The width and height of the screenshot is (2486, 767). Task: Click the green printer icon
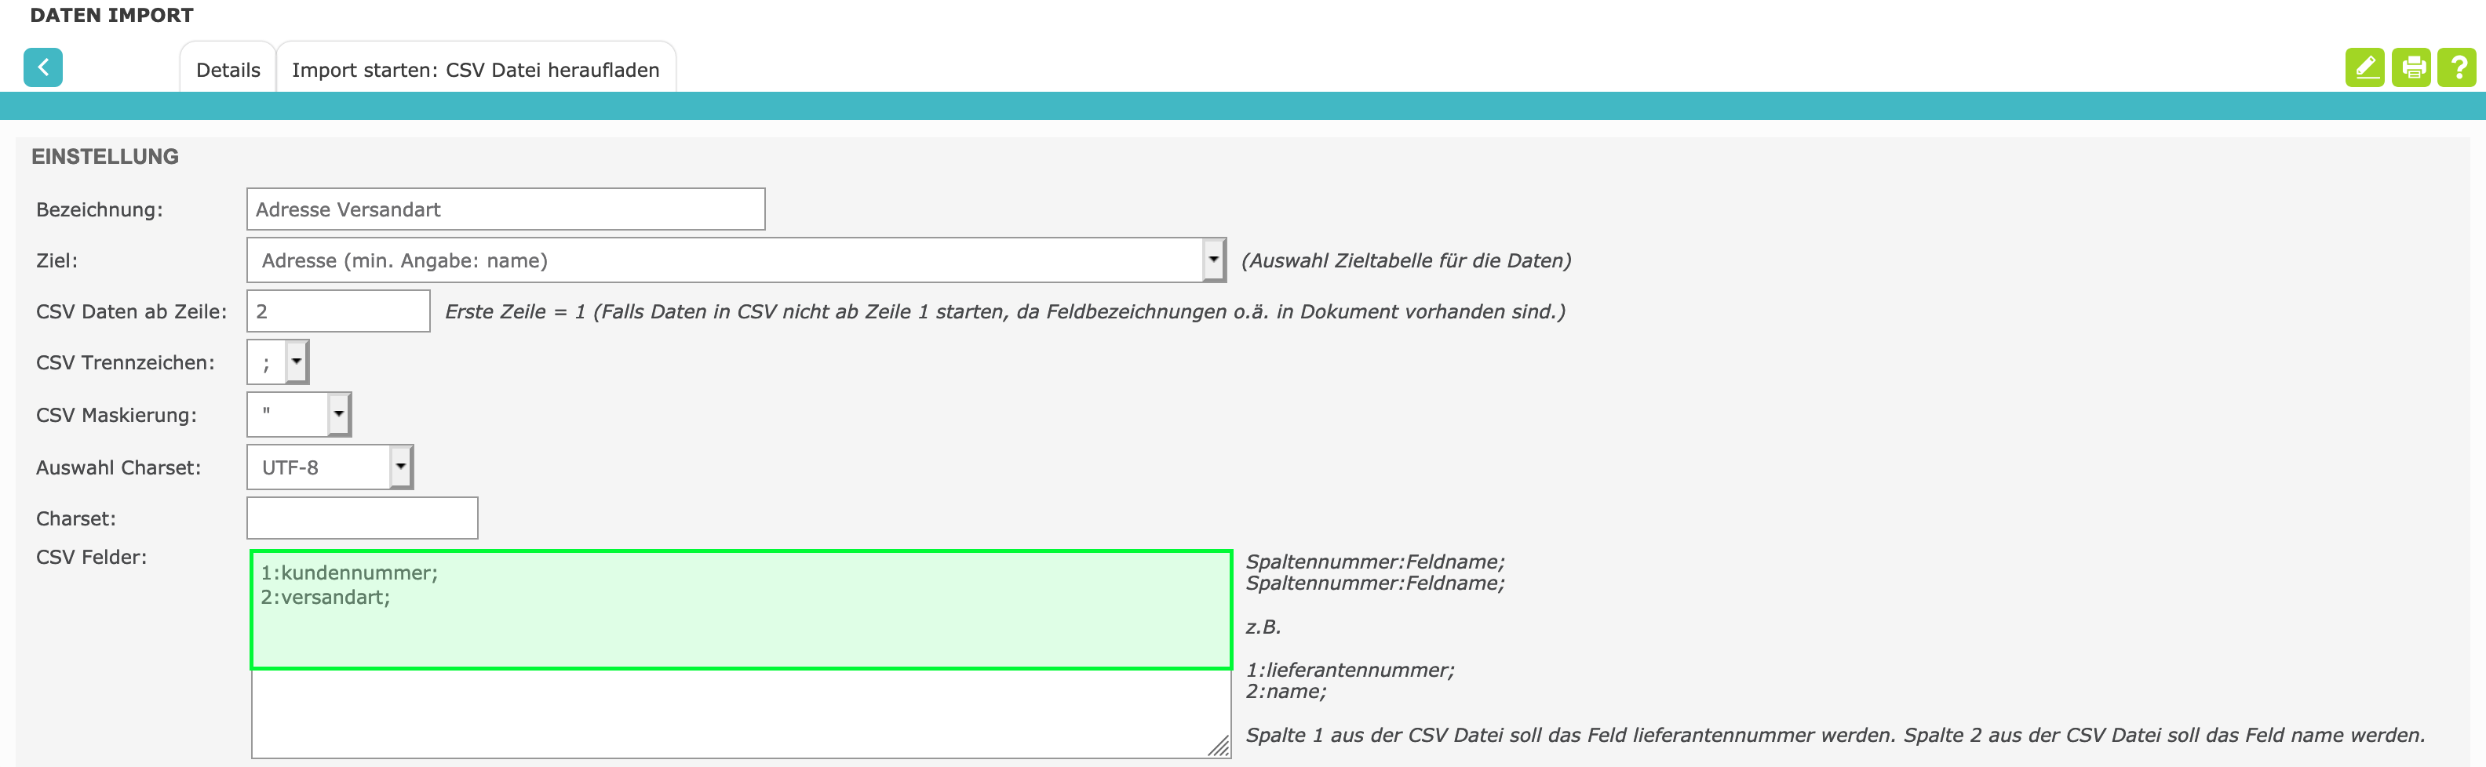tap(2410, 67)
